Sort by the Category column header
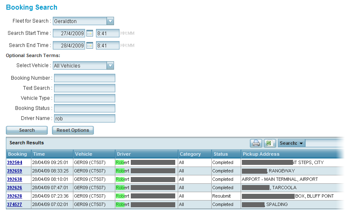This screenshot has height=219, width=345. coord(195,154)
